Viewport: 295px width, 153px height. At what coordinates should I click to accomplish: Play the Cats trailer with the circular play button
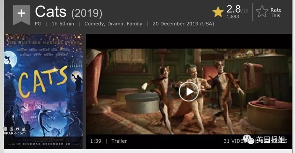pyautogui.click(x=188, y=92)
